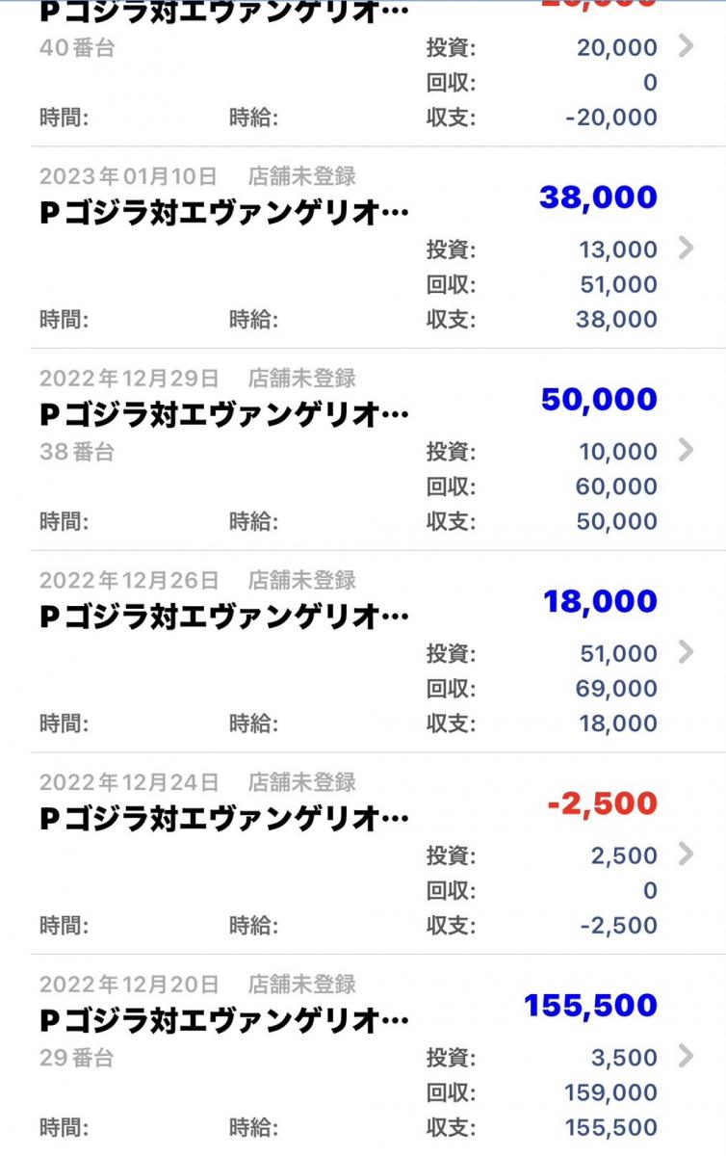Select the 38,000 profit amount
Image resolution: width=726 pixels, height=1156 pixels.
point(598,197)
